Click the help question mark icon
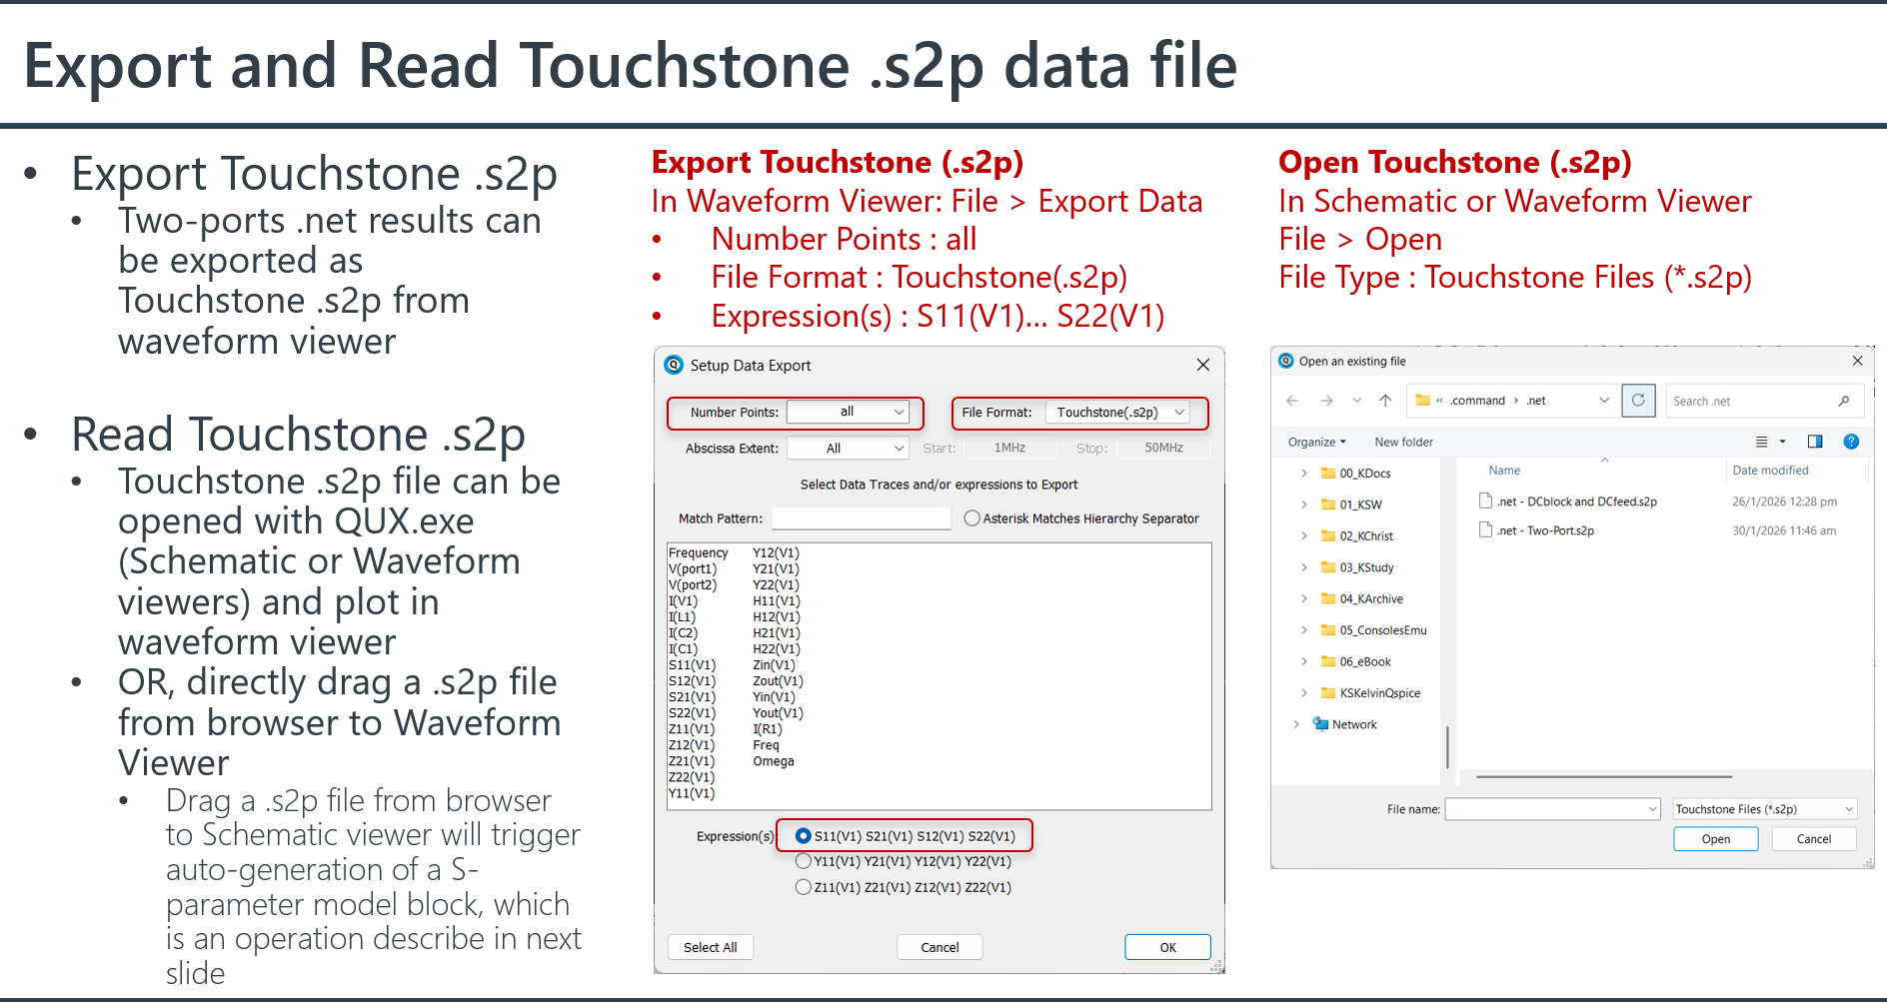 [x=1851, y=442]
